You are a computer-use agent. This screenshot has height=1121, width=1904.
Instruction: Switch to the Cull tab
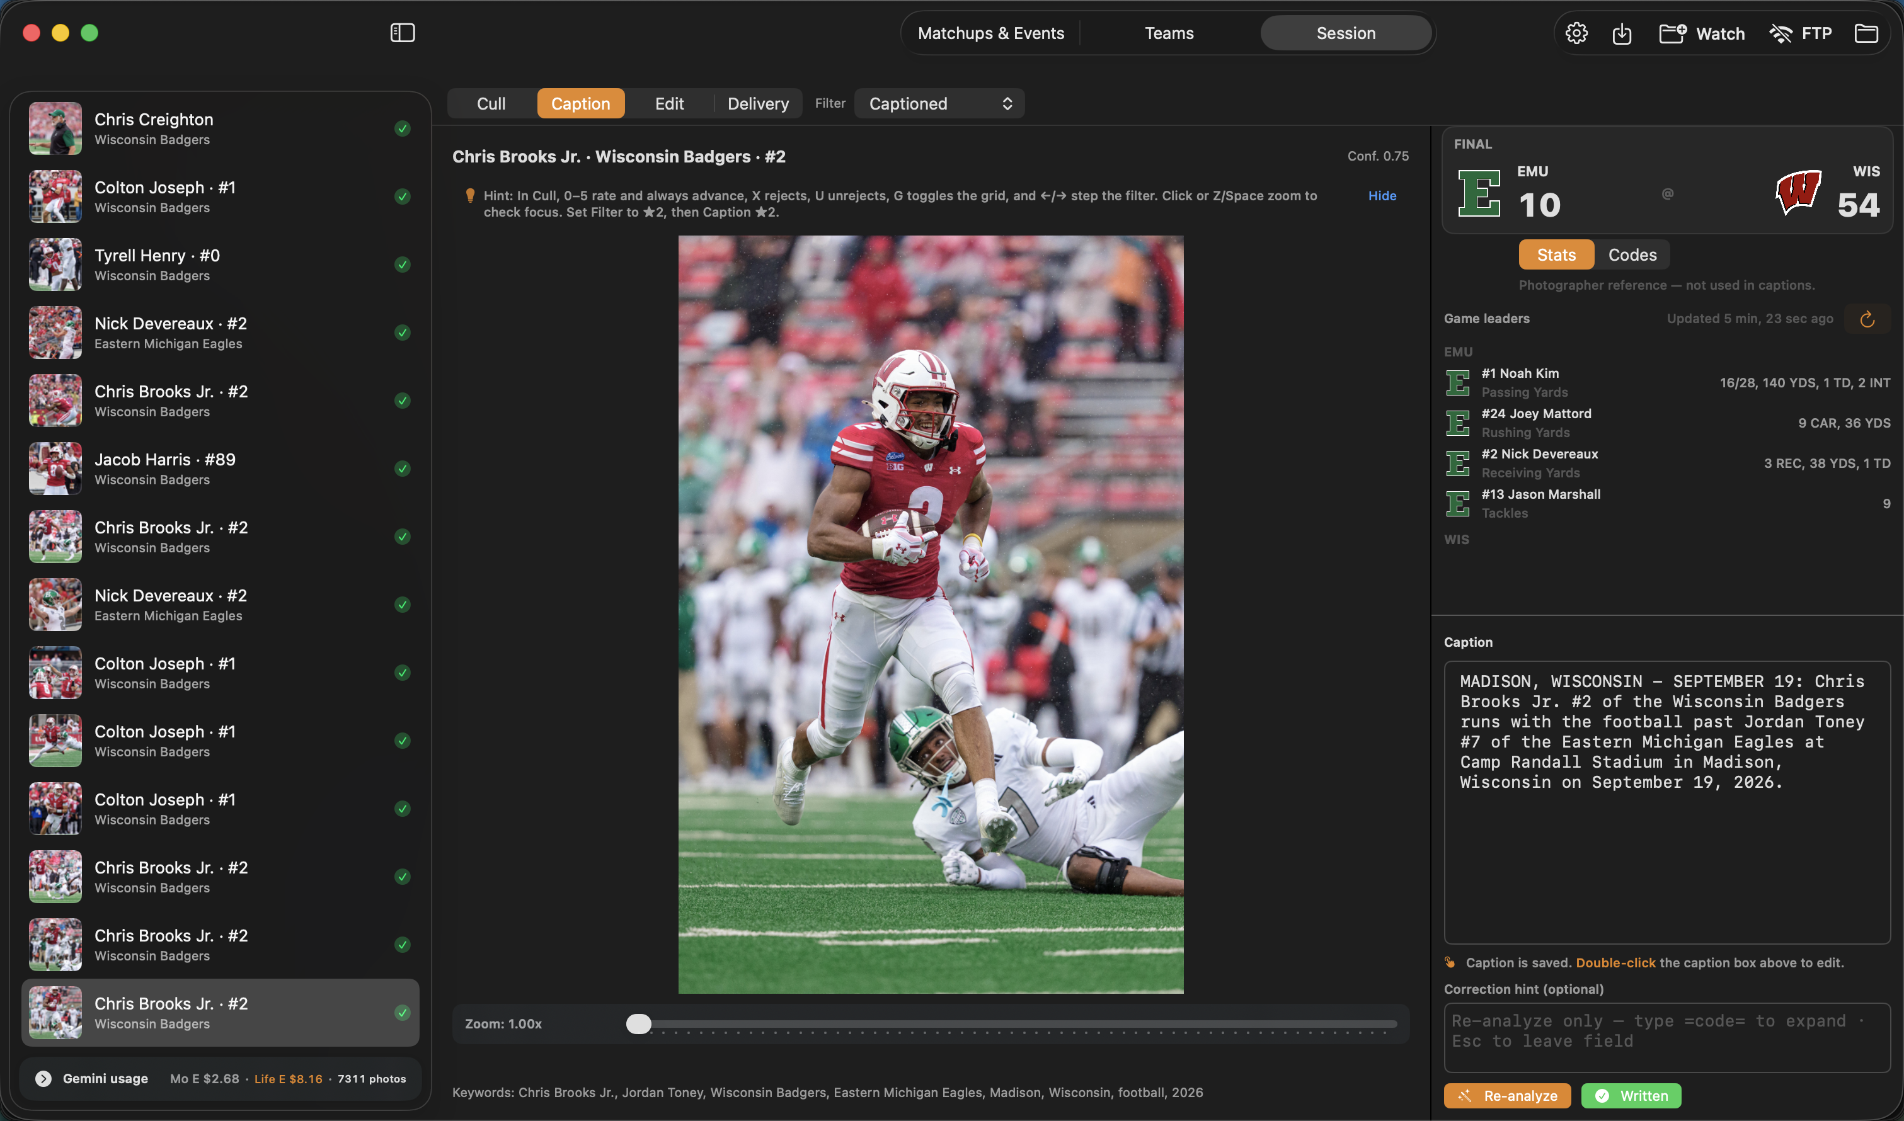pos(491,103)
